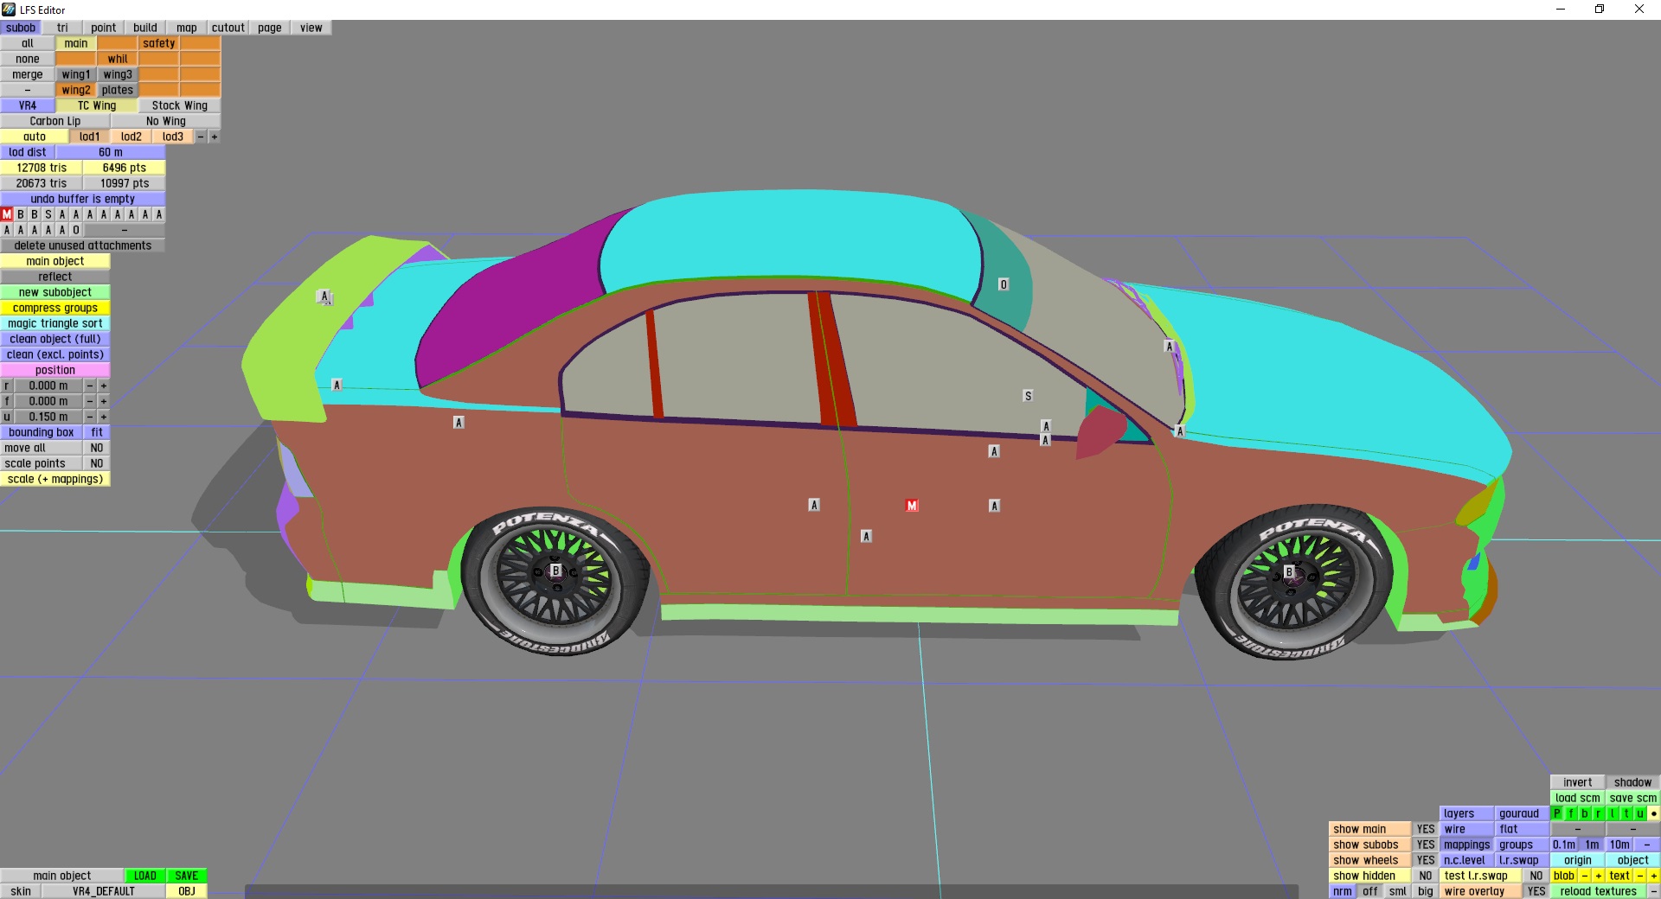Image resolution: width=1661 pixels, height=899 pixels.
Task: Select the TC Wing configuration
Action: coord(97,105)
